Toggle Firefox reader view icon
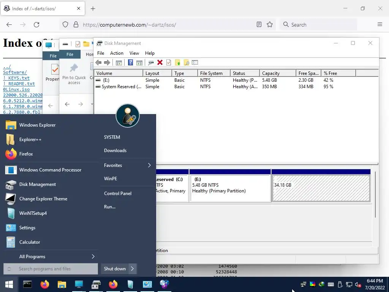This screenshot has width=389, height=292. coord(259,24)
